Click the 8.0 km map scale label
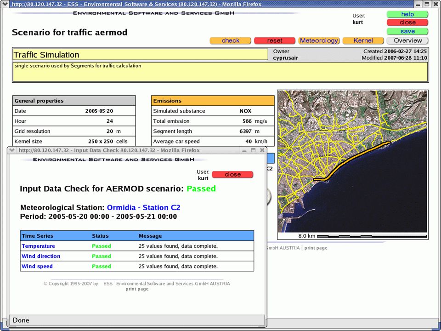 (307, 236)
